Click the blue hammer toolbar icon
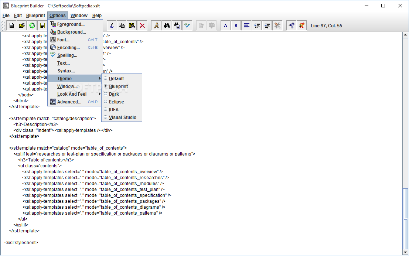This screenshot has height=256, width=409. (x=292, y=25)
